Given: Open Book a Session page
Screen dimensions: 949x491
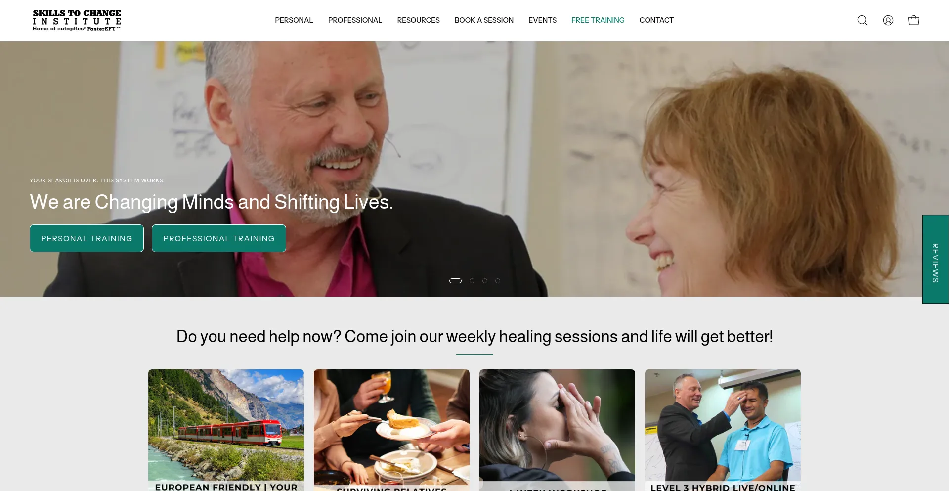Looking at the screenshot, I should pos(484,20).
